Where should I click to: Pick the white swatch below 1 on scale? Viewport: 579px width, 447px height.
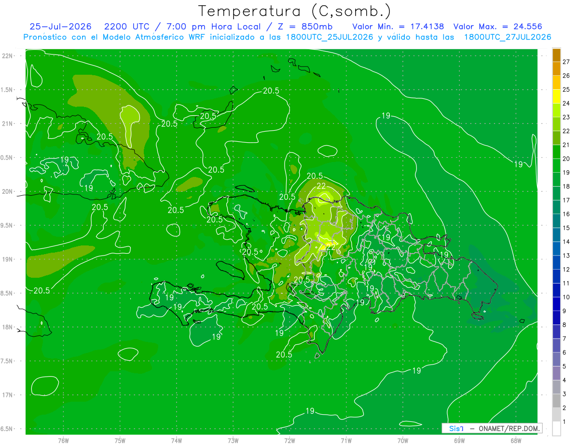556,429
